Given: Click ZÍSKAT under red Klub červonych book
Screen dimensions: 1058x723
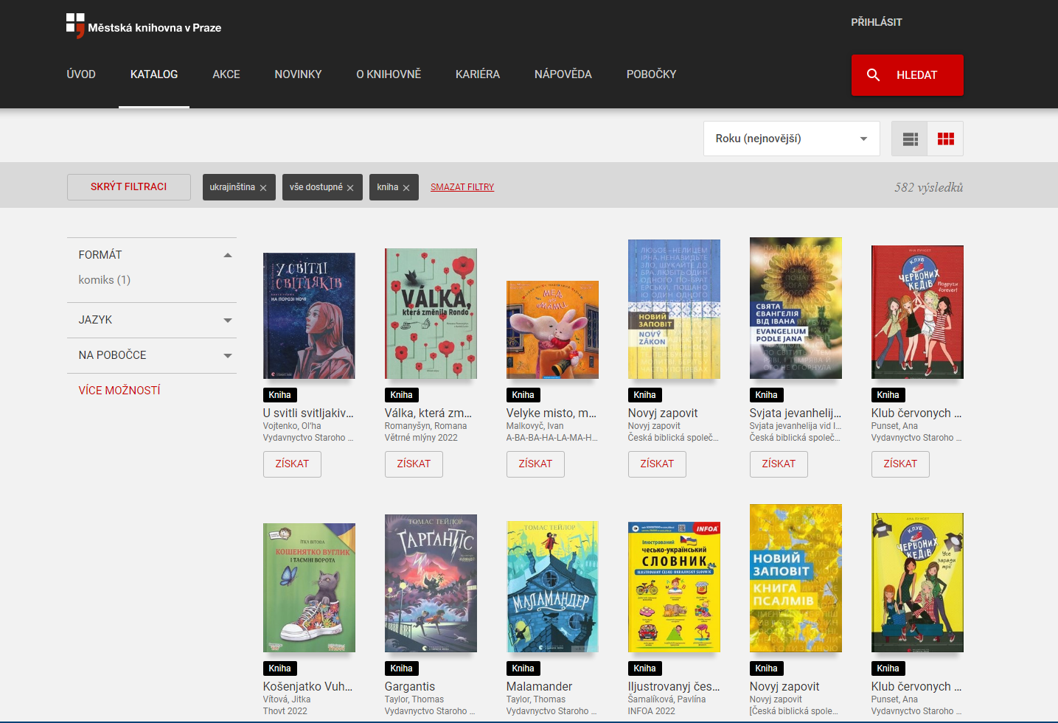Looking at the screenshot, I should coord(900,464).
